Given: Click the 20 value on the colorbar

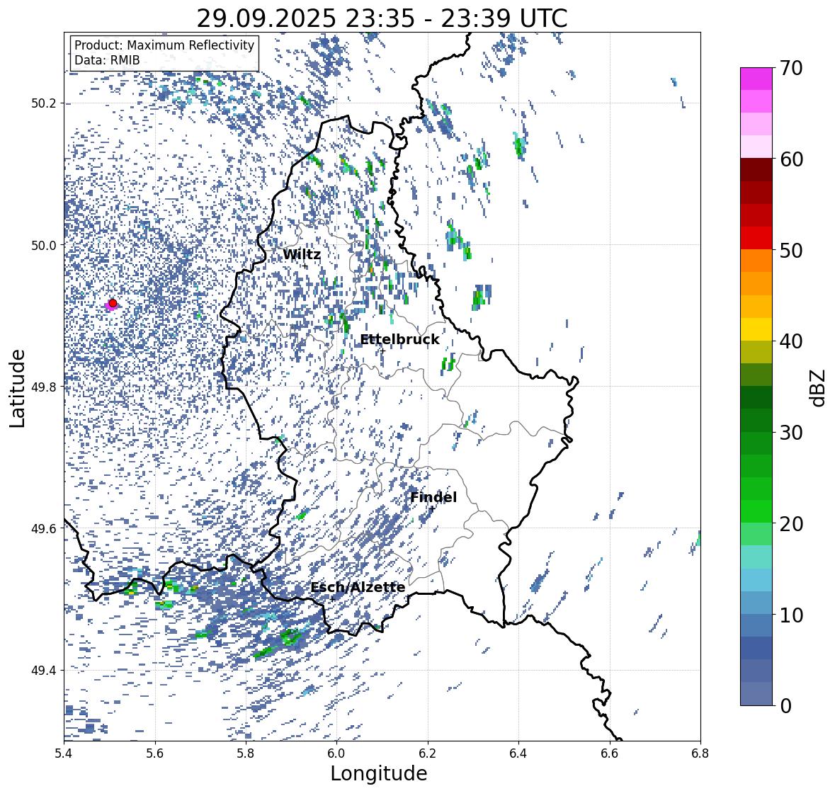Looking at the screenshot, I should [x=791, y=524].
